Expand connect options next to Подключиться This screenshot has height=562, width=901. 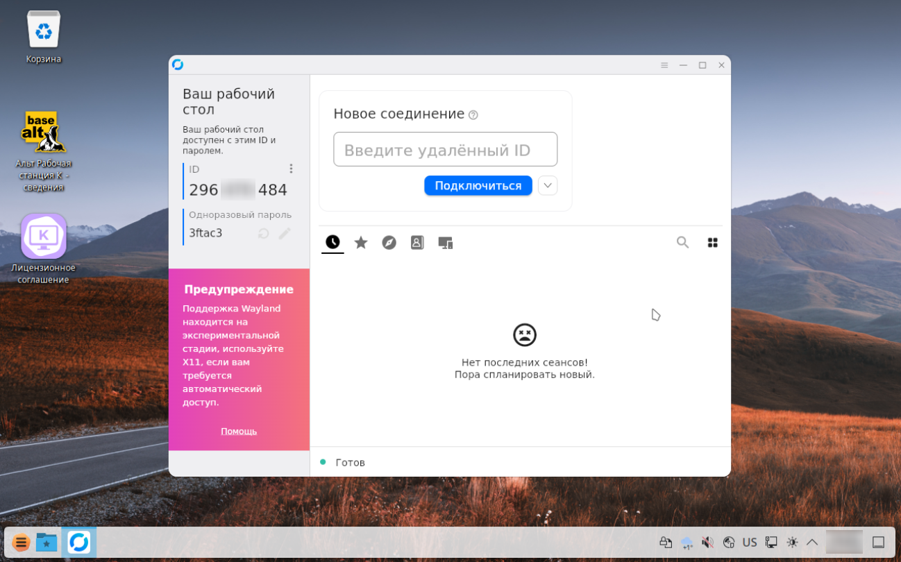click(x=547, y=185)
